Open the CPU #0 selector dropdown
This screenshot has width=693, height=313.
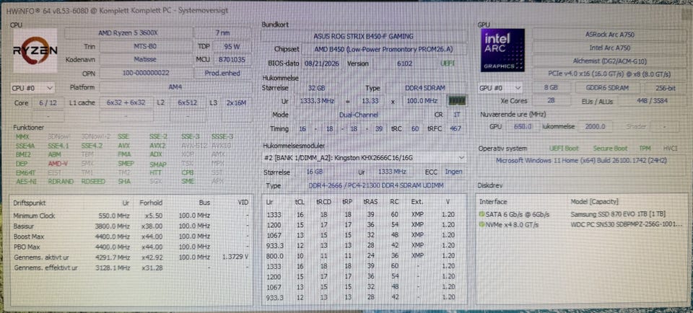[32, 88]
